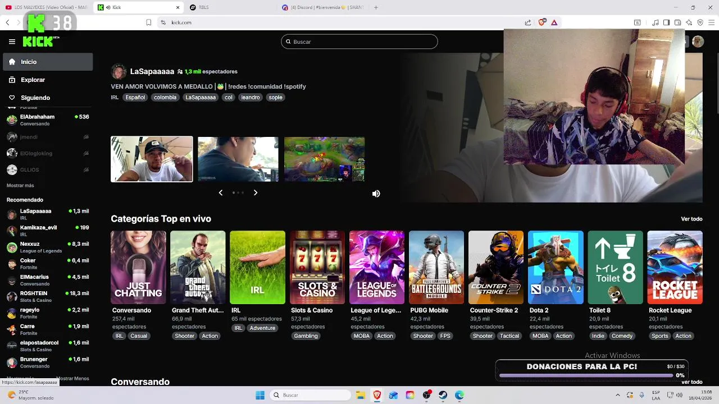
Task: Select the man-with-cap featured stream thumbnail
Action: 152,159
